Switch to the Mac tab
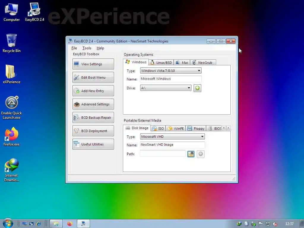This screenshot has width=304, height=228. [x=182, y=63]
